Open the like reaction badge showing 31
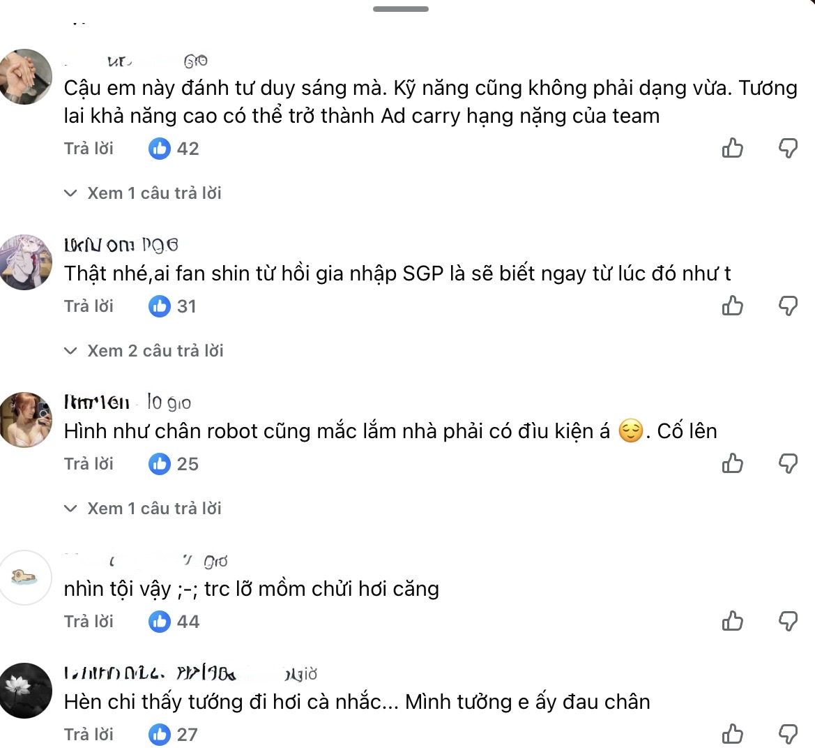Image resolution: width=815 pixels, height=750 pixels. (x=172, y=306)
